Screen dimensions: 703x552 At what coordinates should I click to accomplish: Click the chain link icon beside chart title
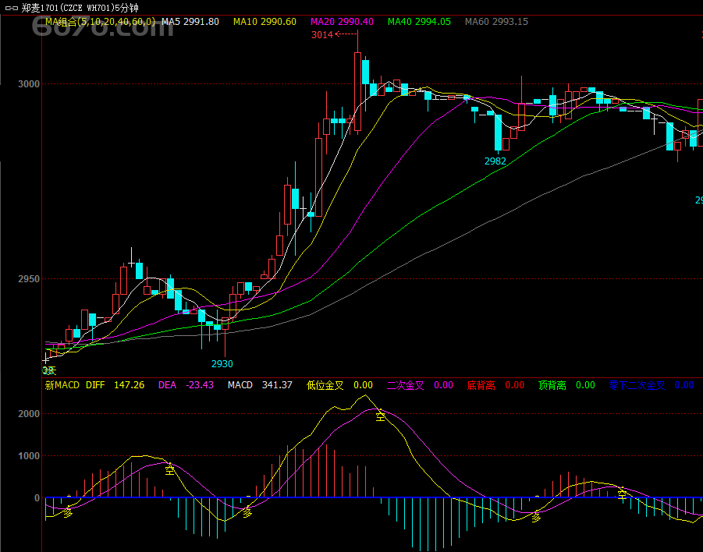(x=12, y=8)
